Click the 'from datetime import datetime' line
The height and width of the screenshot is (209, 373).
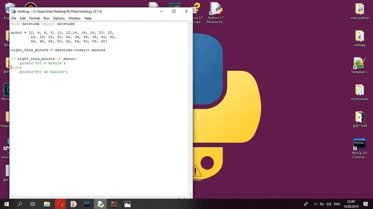click(x=43, y=24)
